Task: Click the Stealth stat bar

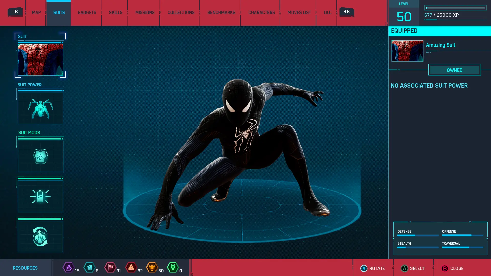Action: point(418,247)
